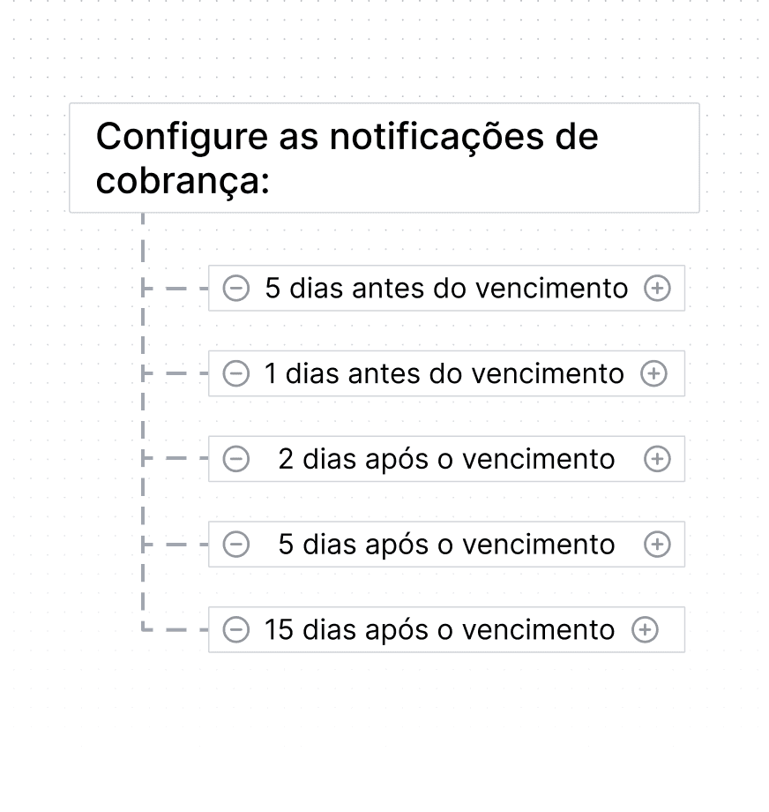Select the '5 dias antes do vencimento' text
This screenshot has height=812, width=769.
click(446, 288)
